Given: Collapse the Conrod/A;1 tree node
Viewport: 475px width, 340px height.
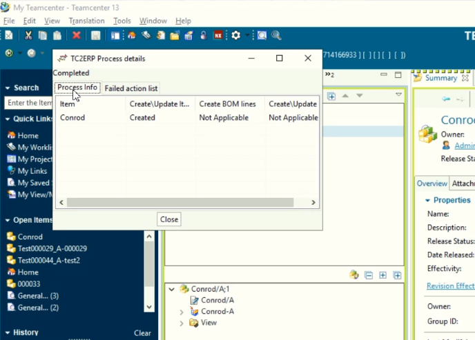Looking at the screenshot, I should [x=172, y=290].
